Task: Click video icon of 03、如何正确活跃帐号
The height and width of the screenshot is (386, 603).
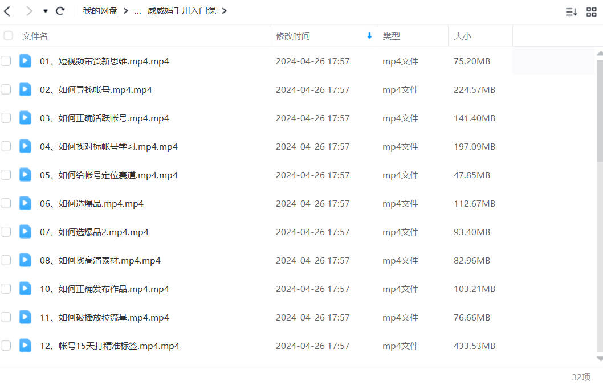Action: (26, 117)
